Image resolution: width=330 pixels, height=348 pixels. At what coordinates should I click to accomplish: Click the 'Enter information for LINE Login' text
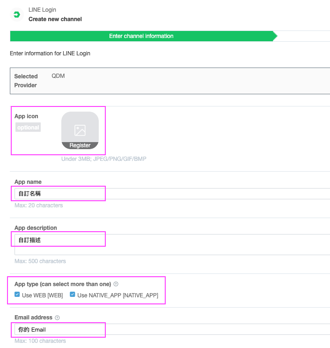(50, 53)
